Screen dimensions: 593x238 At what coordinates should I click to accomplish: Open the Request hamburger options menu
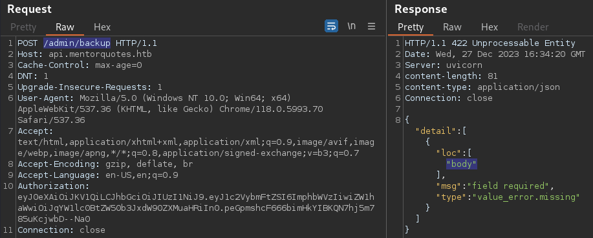point(371,26)
